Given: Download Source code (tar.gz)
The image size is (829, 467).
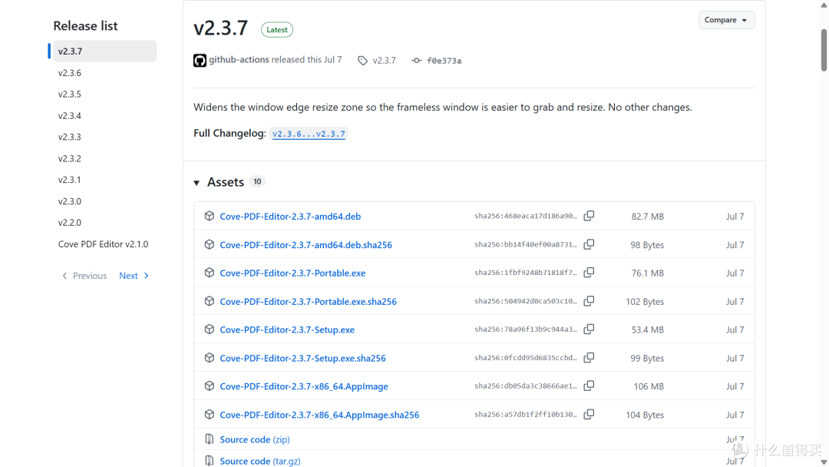Looking at the screenshot, I should coord(260,461).
